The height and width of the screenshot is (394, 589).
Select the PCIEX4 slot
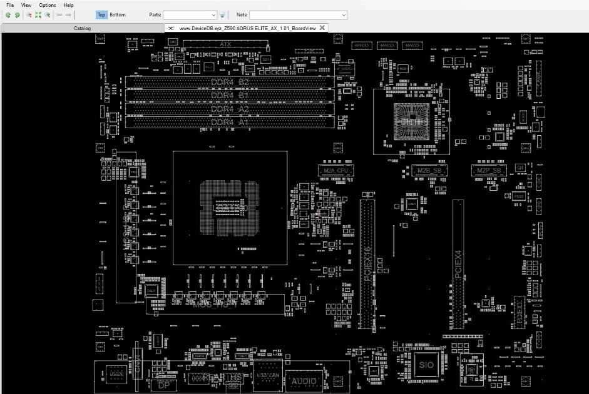pos(458,265)
